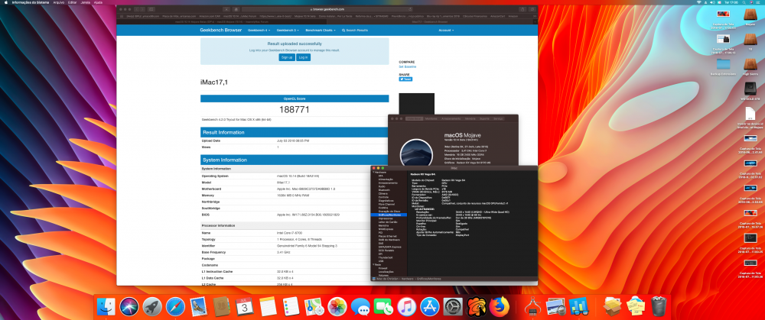Expand Benchmark Charts dropdown
Image resolution: width=765 pixels, height=320 pixels.
[x=321, y=31]
